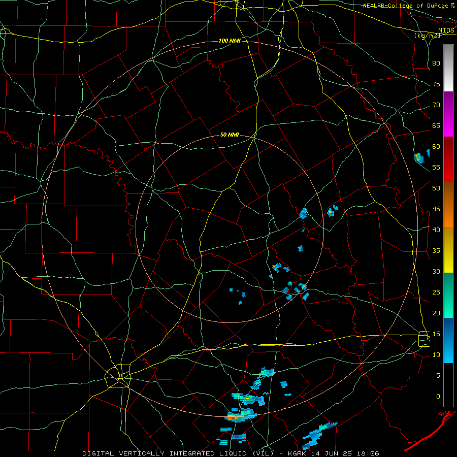Click the 35 value on the VIL scale
The image size is (457, 457).
pos(436,251)
